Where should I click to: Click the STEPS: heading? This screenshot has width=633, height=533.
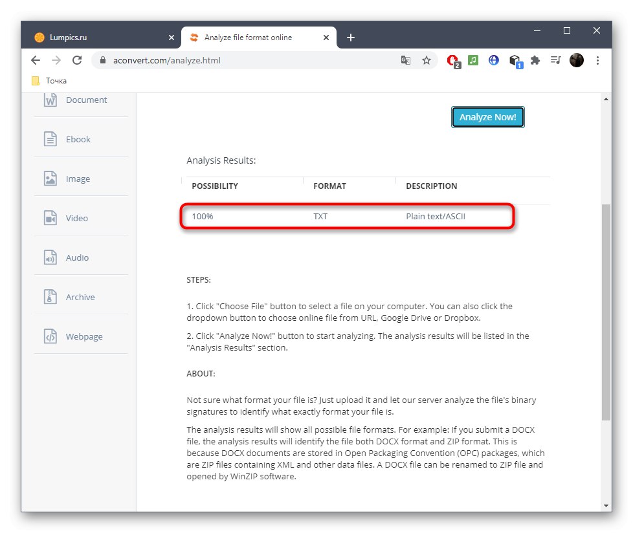pyautogui.click(x=198, y=280)
